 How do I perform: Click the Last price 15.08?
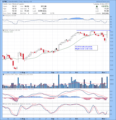(x=106, y=11)
